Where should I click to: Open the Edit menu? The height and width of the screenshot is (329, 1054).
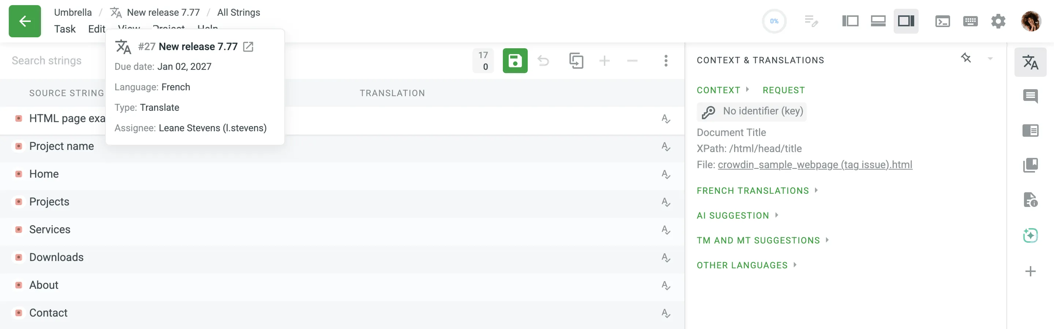pyautogui.click(x=97, y=29)
